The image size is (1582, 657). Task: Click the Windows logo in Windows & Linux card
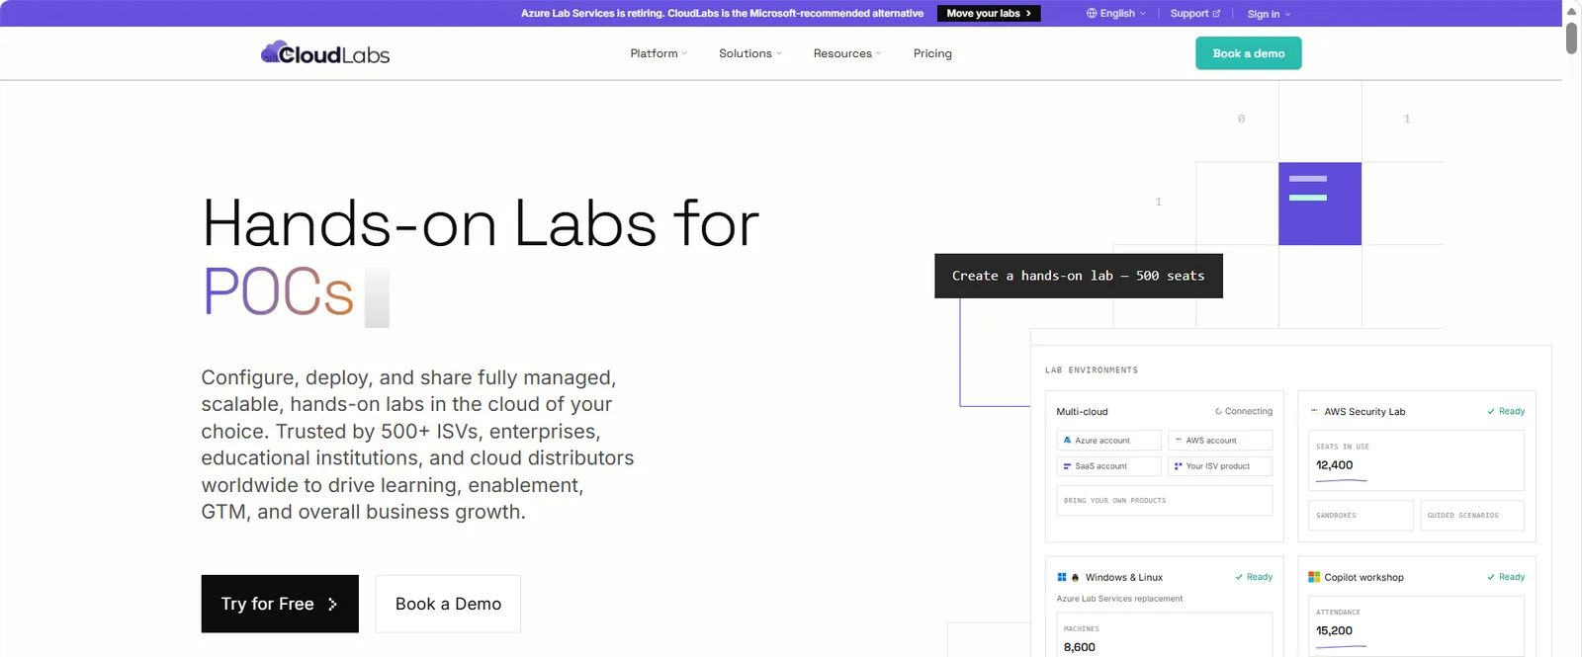click(x=1062, y=577)
